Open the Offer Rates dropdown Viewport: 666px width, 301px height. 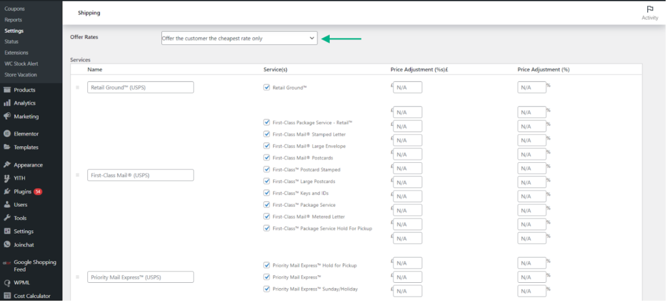239,39
